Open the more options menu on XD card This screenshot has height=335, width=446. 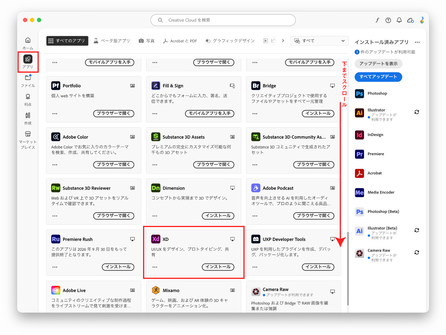155,267
